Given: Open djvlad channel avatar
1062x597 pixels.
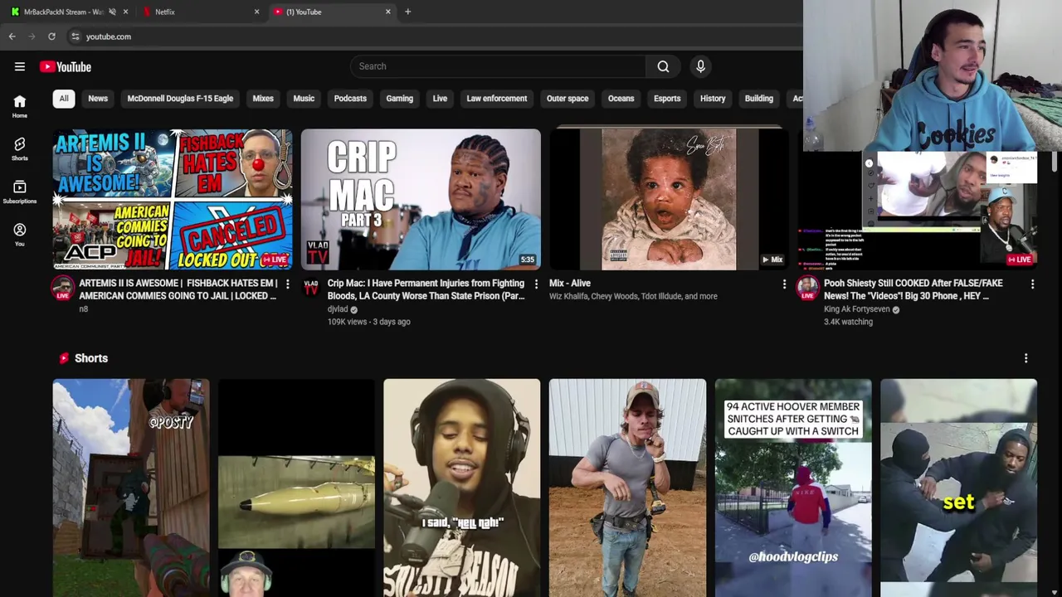Looking at the screenshot, I should (x=310, y=288).
